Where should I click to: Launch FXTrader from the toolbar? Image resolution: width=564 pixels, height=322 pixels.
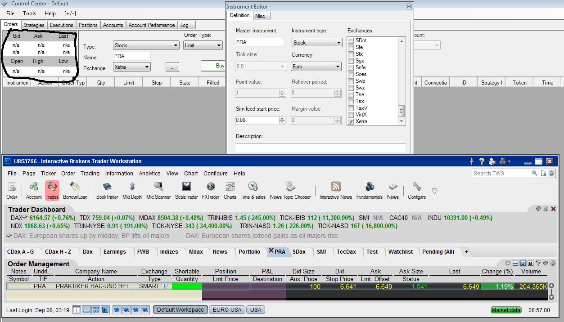point(211,190)
